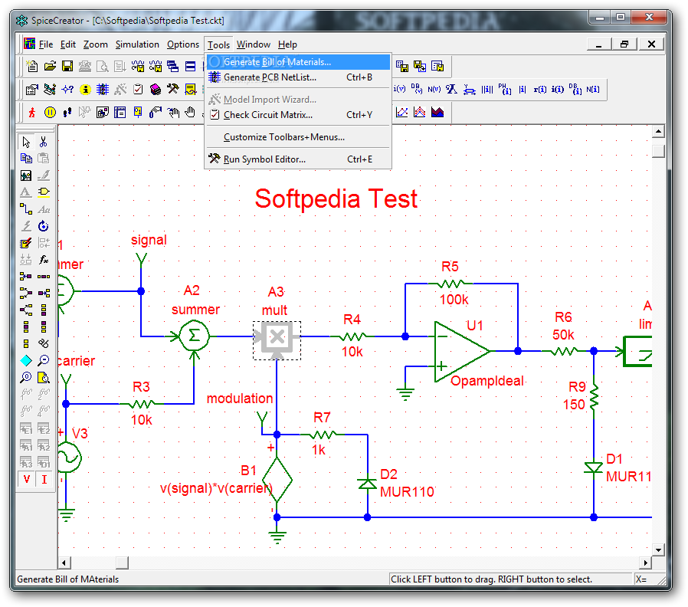Click the cyan diamond tool
The width and height of the screenshot is (688, 607).
[x=26, y=361]
